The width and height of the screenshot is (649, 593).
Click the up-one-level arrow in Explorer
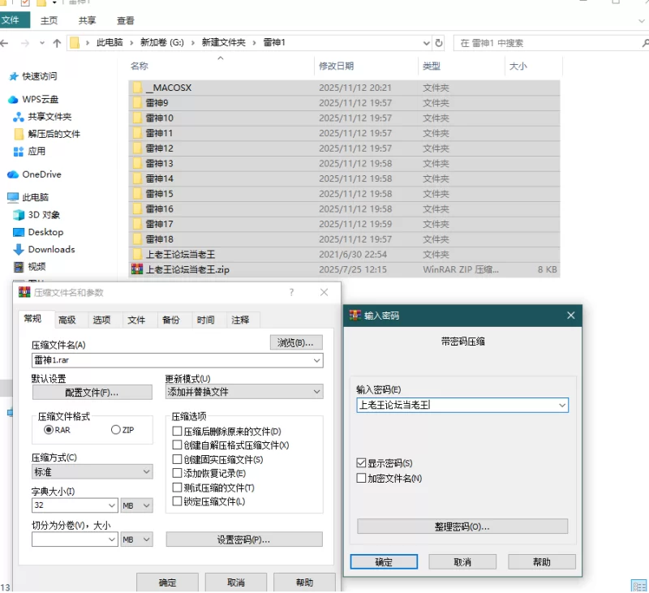coord(56,43)
